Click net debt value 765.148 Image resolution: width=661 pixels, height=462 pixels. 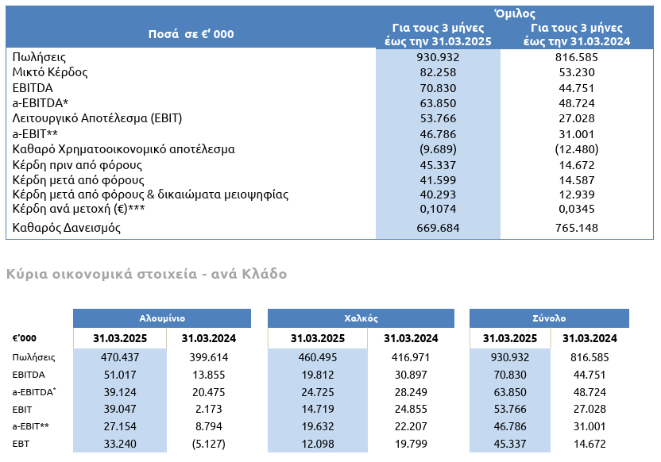point(576,229)
